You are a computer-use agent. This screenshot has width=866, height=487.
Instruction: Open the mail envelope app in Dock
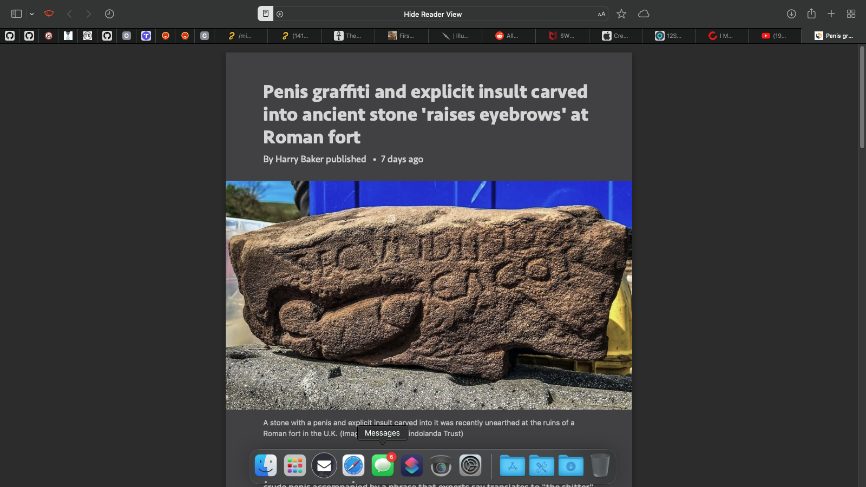pyautogui.click(x=324, y=465)
